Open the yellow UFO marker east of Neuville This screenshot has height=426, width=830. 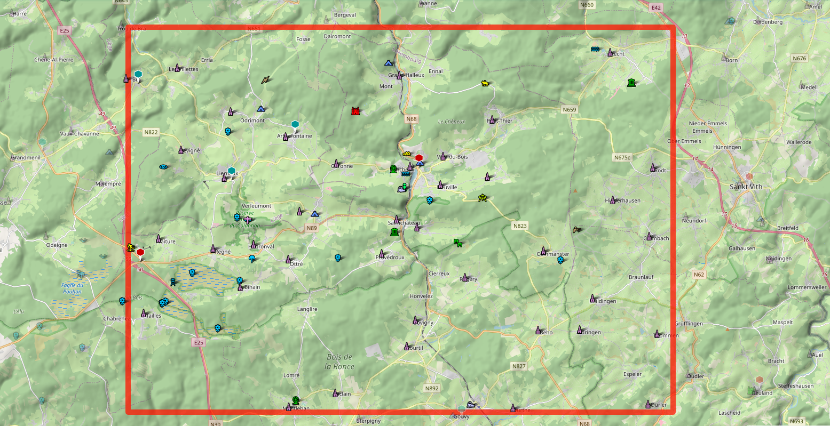point(483,198)
